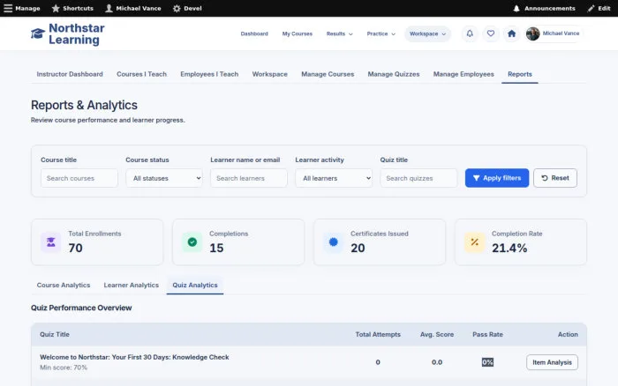Focus the Search quizzes input

click(418, 178)
